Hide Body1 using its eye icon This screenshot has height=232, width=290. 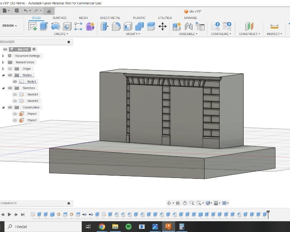tap(15, 82)
